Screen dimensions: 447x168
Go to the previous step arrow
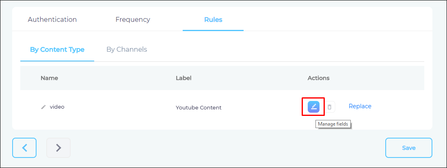coord(24,148)
